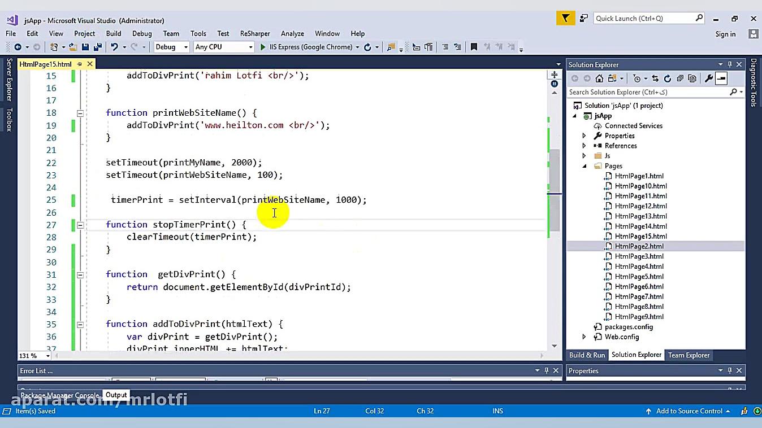Open the Server Explorer side tab
Screen dimensions: 762x428
pyautogui.click(x=9, y=79)
